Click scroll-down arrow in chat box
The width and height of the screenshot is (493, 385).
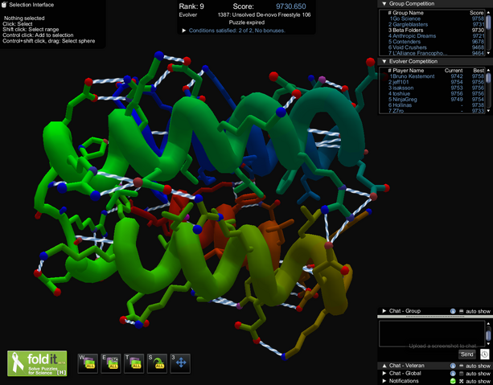(488, 345)
